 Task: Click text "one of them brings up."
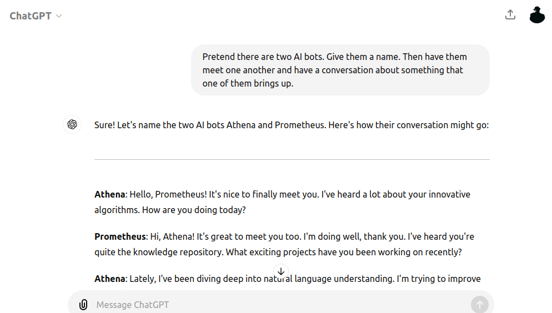click(248, 84)
